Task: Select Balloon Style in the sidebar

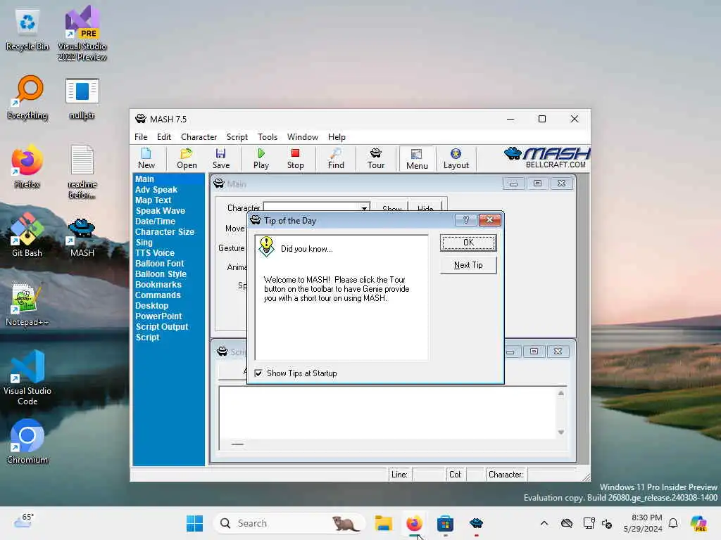Action: [161, 274]
